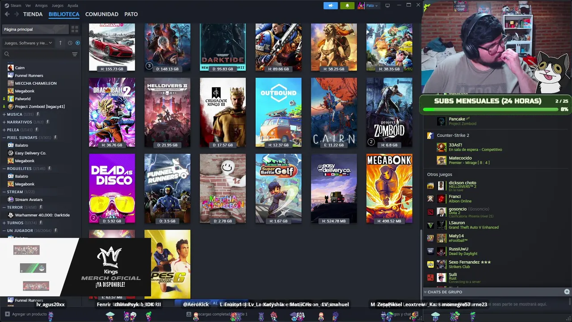Click the eFootball icon beside Maty14
Screen dimensions: 572x322
point(430,238)
